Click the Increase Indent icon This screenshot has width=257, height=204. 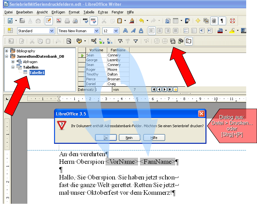tap(210, 31)
